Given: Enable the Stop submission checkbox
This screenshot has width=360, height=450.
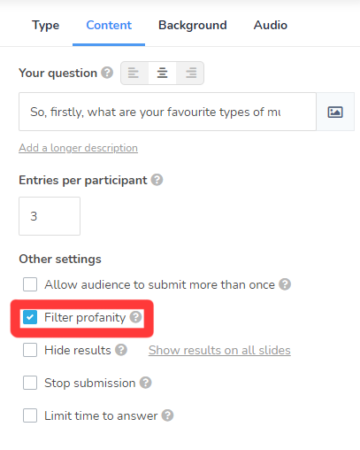Looking at the screenshot, I should point(30,383).
